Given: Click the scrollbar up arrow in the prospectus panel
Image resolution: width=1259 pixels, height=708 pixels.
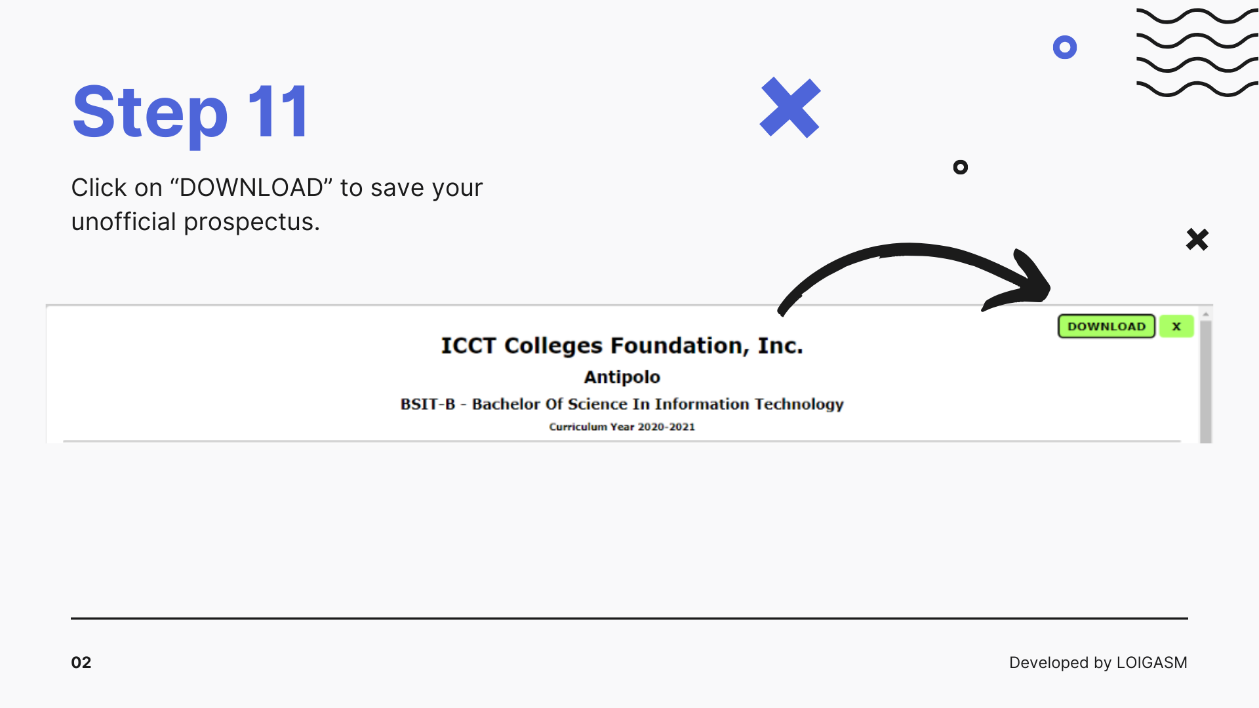Looking at the screenshot, I should coord(1205,315).
